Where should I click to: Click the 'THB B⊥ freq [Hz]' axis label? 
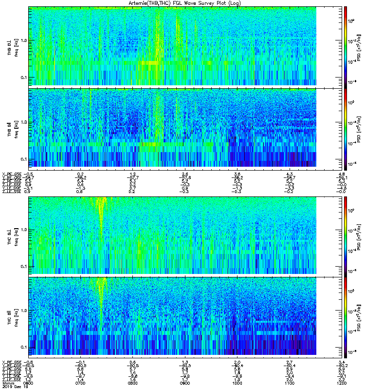13,47
